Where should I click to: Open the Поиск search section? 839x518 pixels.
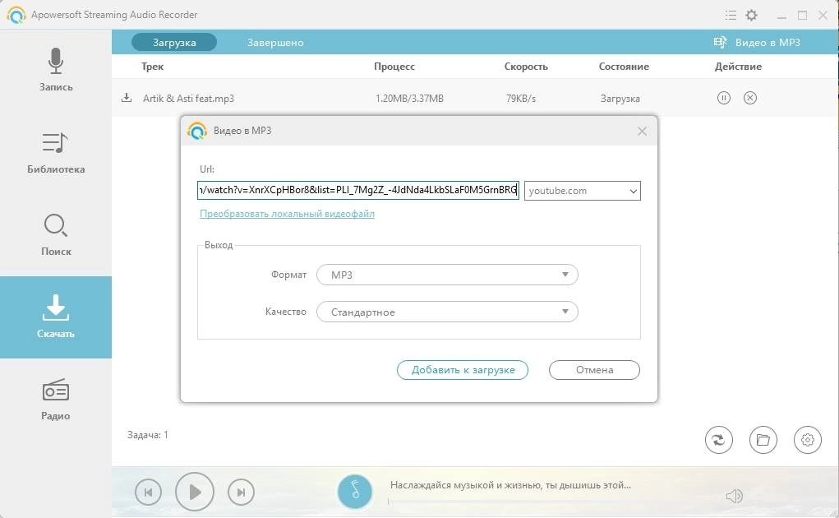pos(56,235)
